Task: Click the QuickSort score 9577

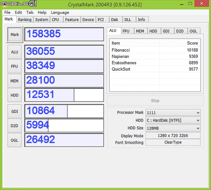Action: (x=193, y=69)
